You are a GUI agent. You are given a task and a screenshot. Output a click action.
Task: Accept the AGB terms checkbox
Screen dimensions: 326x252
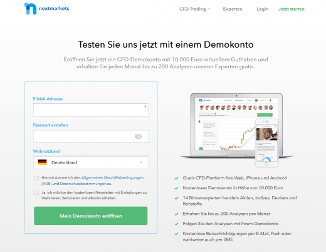point(36,178)
